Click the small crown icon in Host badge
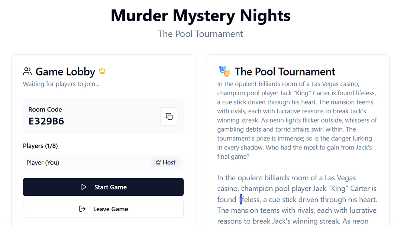394x226 pixels. coord(158,162)
